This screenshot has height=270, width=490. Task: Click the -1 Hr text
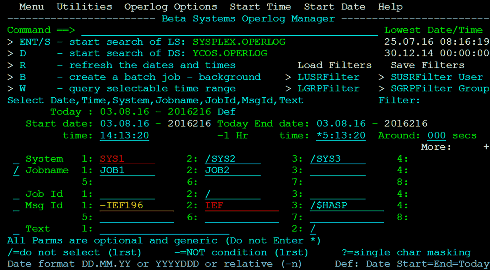(233, 136)
